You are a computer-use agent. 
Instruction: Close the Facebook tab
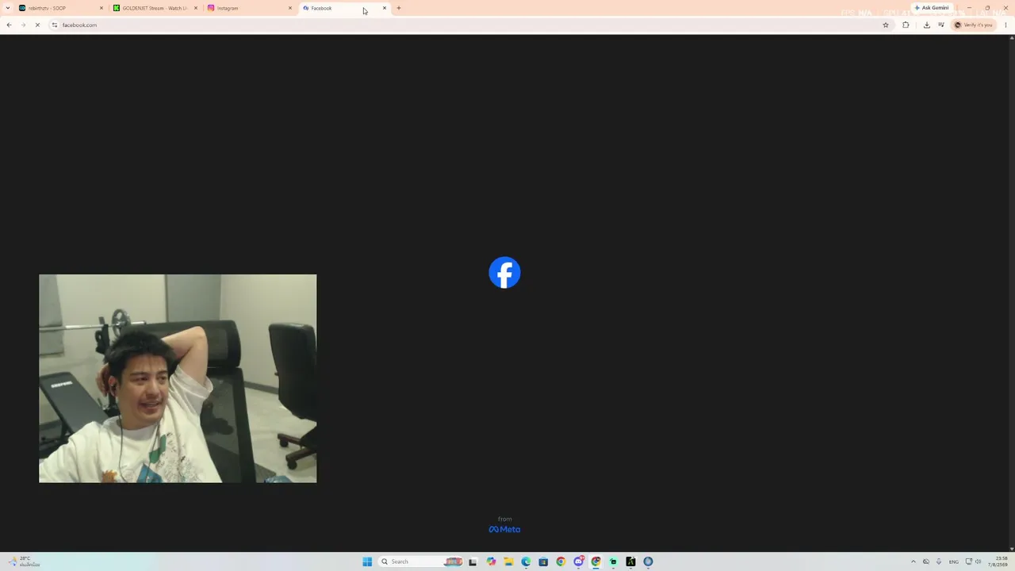point(385,8)
